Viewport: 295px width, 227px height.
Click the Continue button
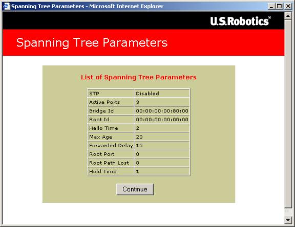point(135,189)
